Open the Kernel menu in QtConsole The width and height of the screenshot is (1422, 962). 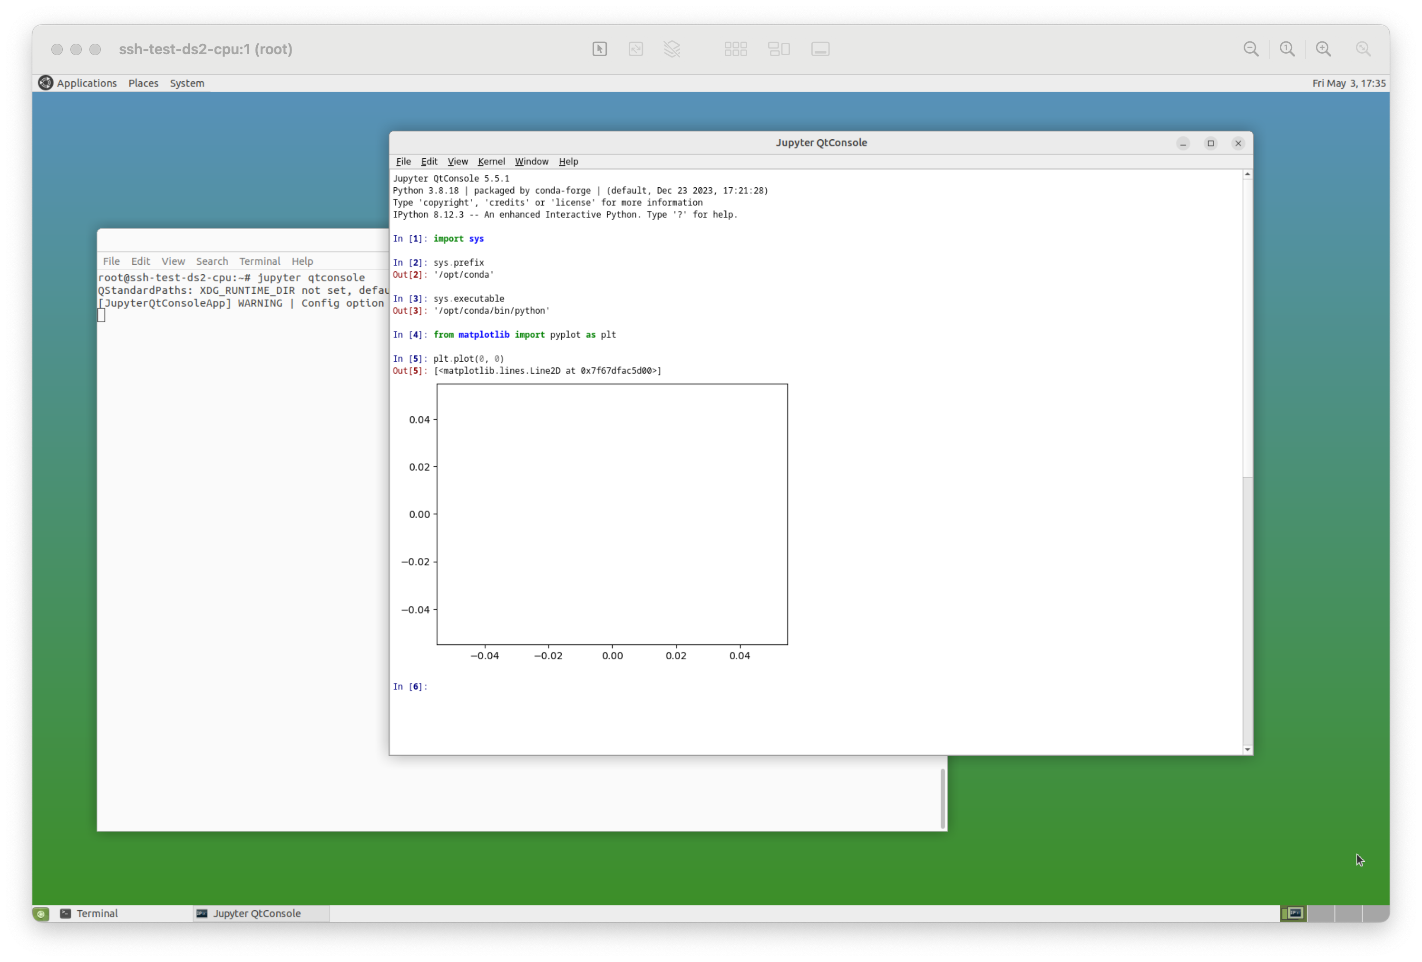(x=491, y=162)
